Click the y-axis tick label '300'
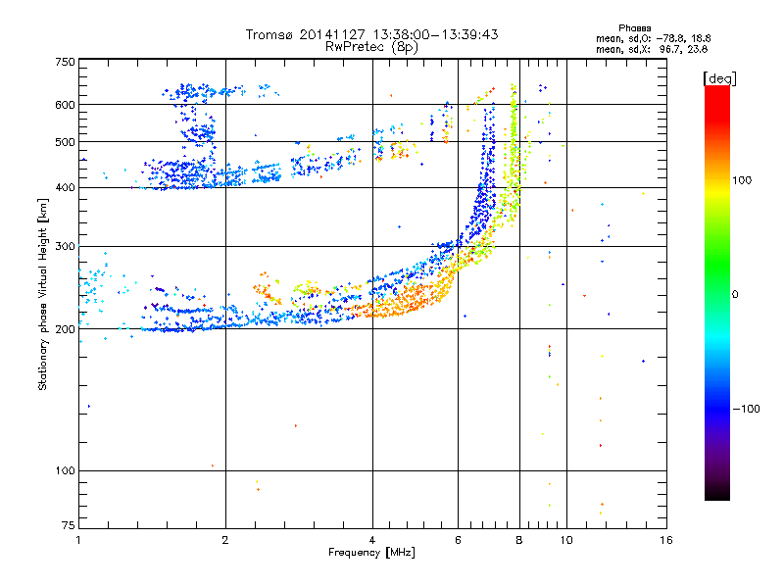The image size is (784, 588). click(x=65, y=247)
